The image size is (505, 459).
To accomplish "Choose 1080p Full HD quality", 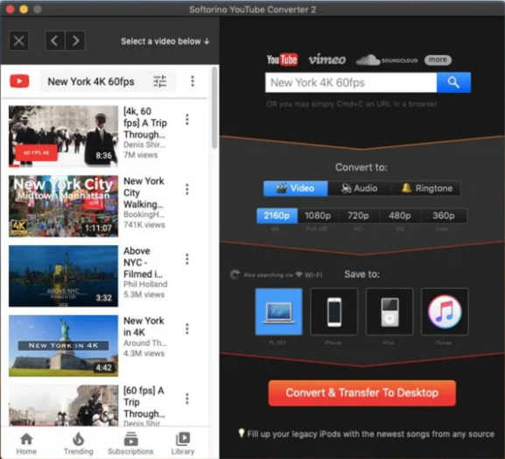I will click(318, 215).
